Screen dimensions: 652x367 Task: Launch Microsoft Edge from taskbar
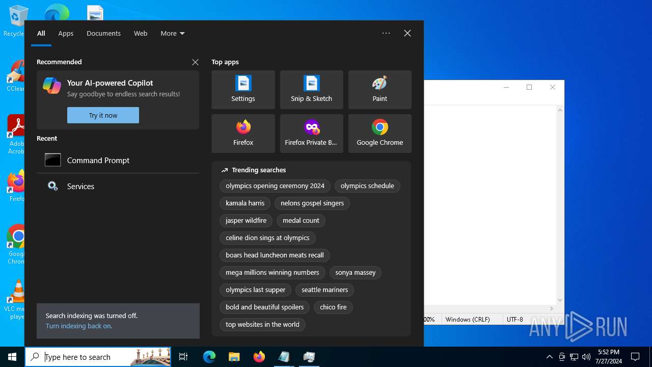click(209, 357)
